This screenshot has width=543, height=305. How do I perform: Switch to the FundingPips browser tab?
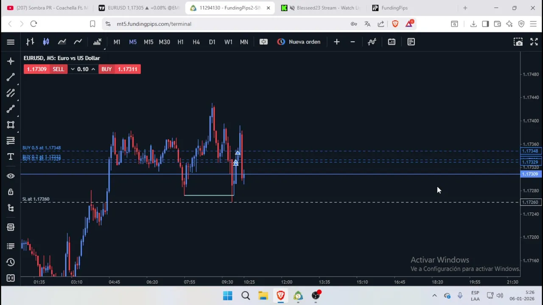[395, 8]
